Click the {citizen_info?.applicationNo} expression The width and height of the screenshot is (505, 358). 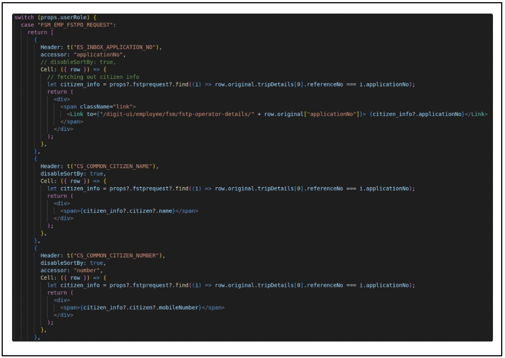pos(416,114)
